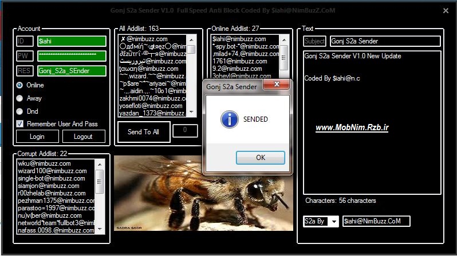The height and width of the screenshot is (256, 457).
Task: Click the Characters: 56 characters label
Action: 340,201
